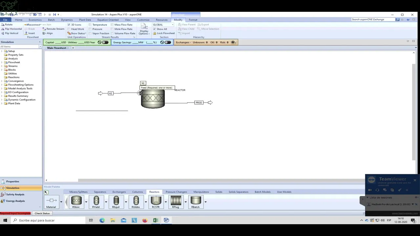Enable Volume Flow Rate checkbox
This screenshot has width=420, height=236.
tap(112, 33)
